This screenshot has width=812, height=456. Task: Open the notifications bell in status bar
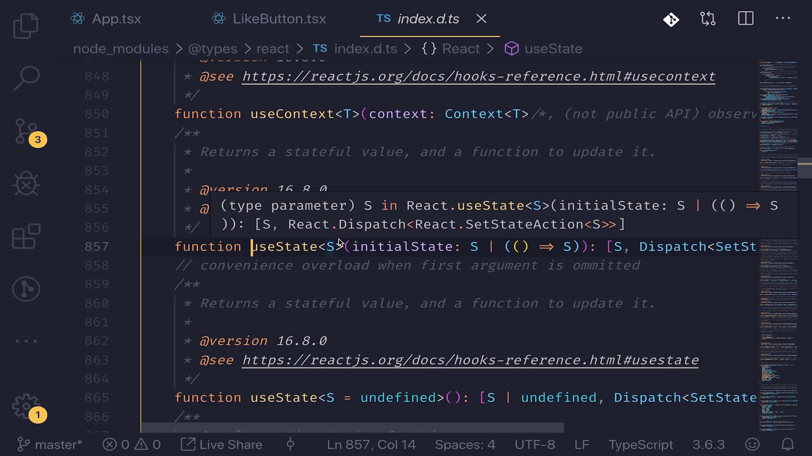pos(787,444)
